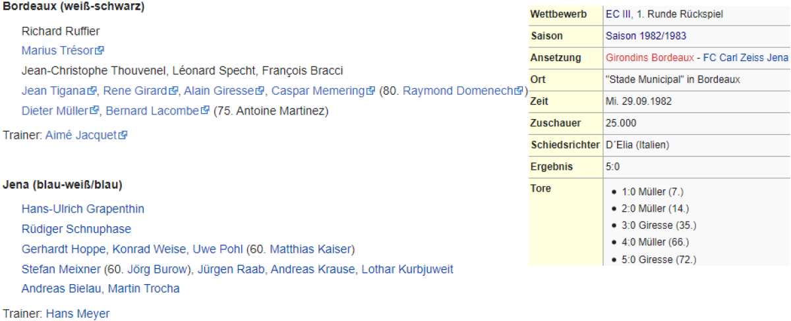Click the Martin Trocha link

click(144, 289)
